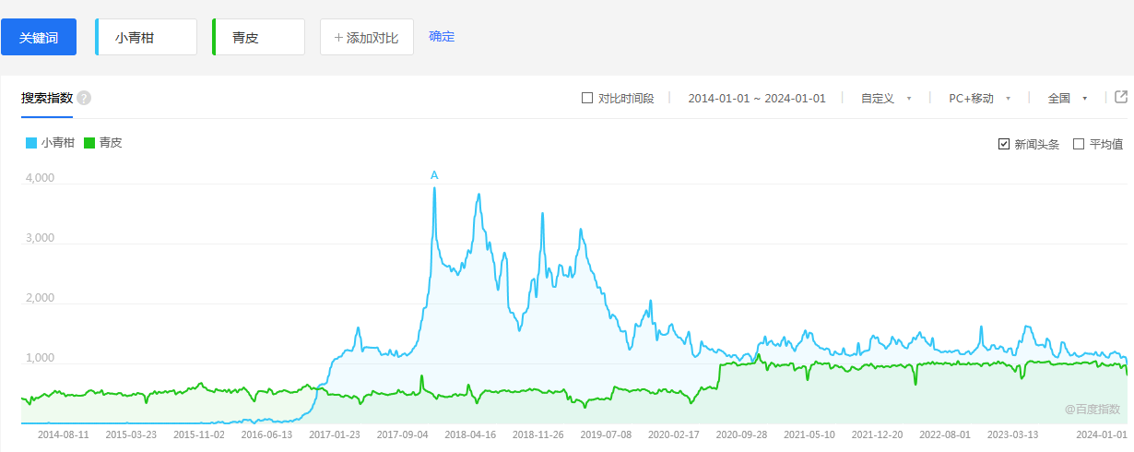Click the blue 关键词 button
The width and height of the screenshot is (1134, 452).
[x=39, y=38]
